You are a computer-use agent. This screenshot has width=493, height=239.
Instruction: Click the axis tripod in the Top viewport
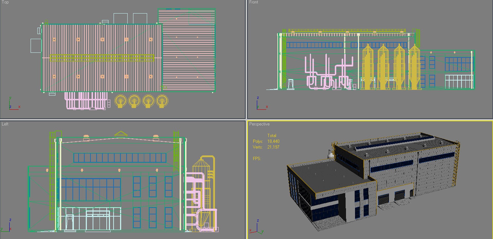(x=14, y=103)
